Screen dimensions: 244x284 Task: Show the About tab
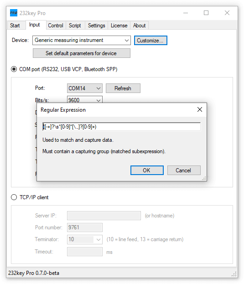pos(139,26)
